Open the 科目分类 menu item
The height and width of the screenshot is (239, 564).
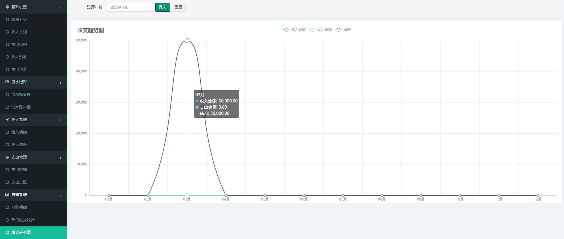pos(34,19)
